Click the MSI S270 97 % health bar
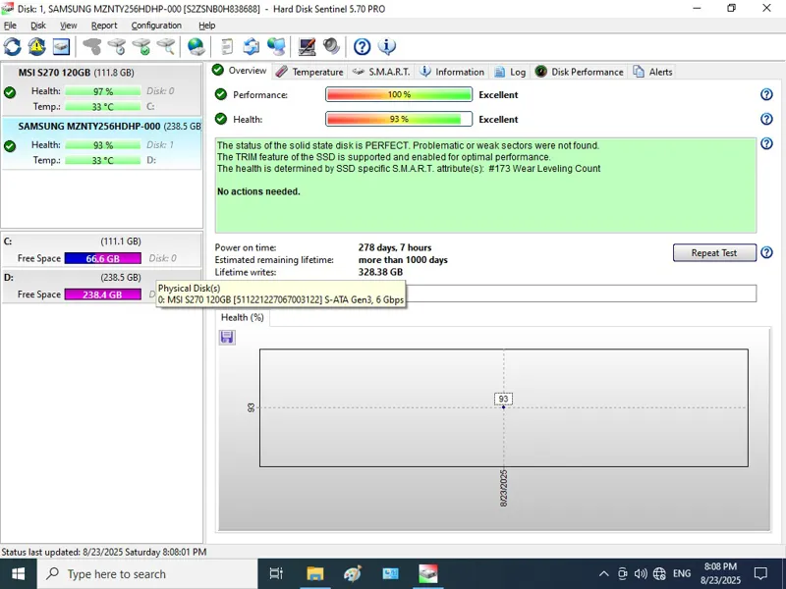The height and width of the screenshot is (589, 786). point(103,91)
